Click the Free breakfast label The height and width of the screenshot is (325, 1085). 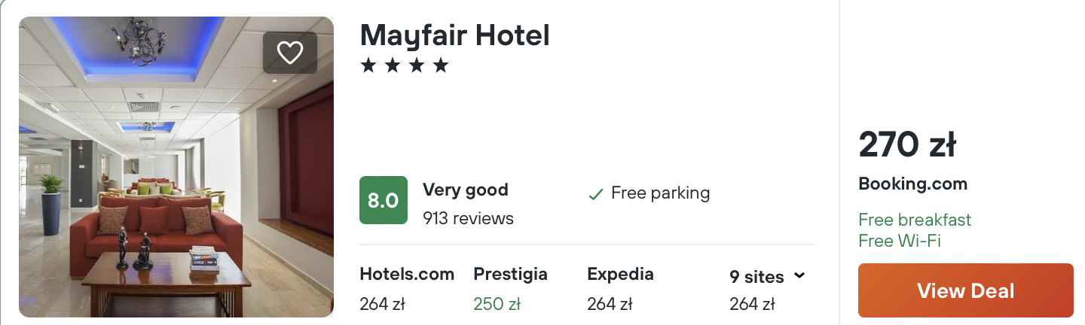pos(915,220)
